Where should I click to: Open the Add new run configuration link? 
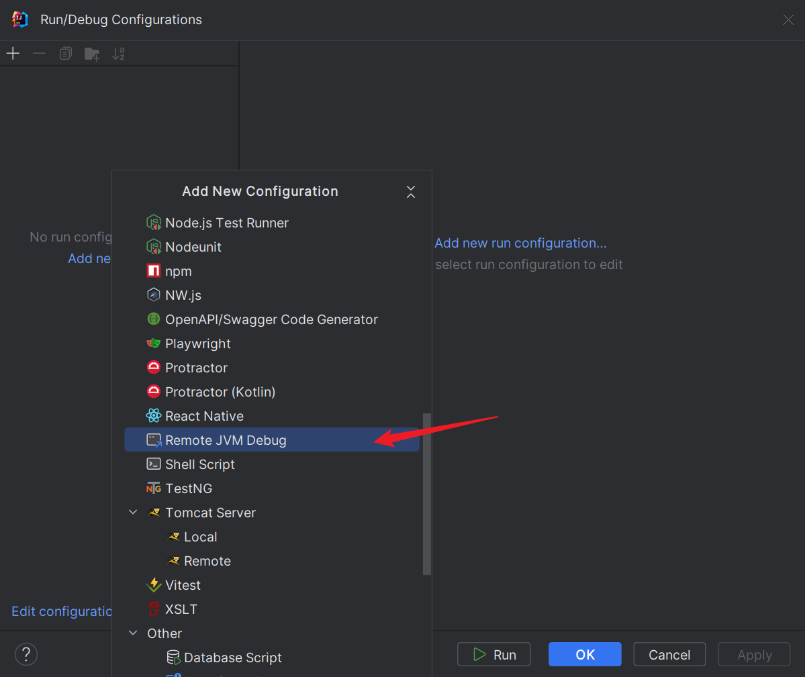click(x=520, y=243)
